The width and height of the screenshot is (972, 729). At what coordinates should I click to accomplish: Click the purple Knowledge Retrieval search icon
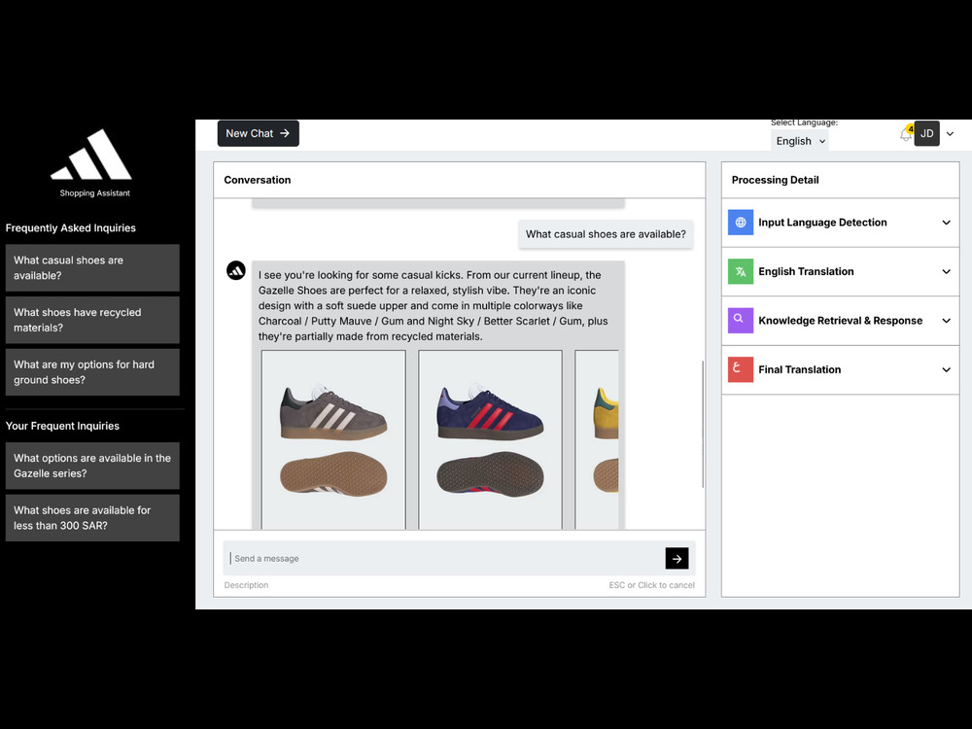point(740,321)
